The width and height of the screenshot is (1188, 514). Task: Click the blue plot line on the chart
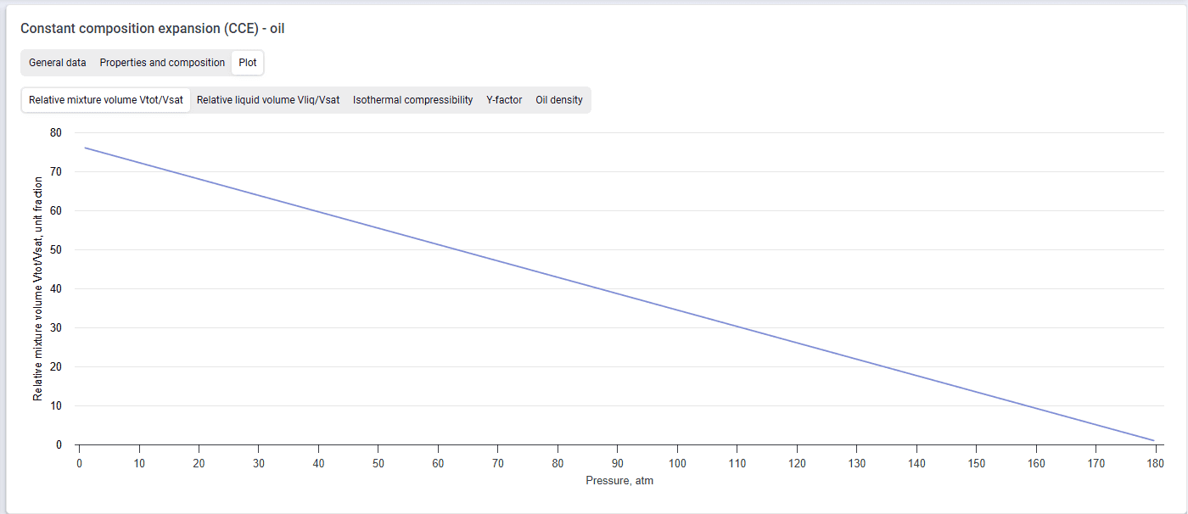pyautogui.click(x=619, y=294)
